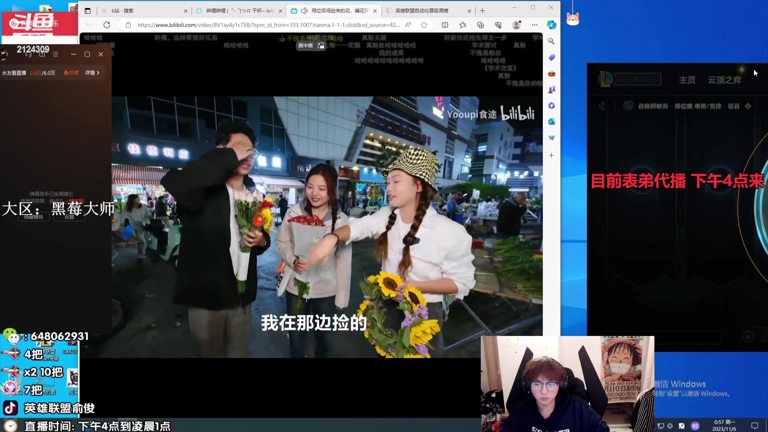This screenshot has width=768, height=432.
Task: Open the Edge Favorites list
Action: (463, 25)
